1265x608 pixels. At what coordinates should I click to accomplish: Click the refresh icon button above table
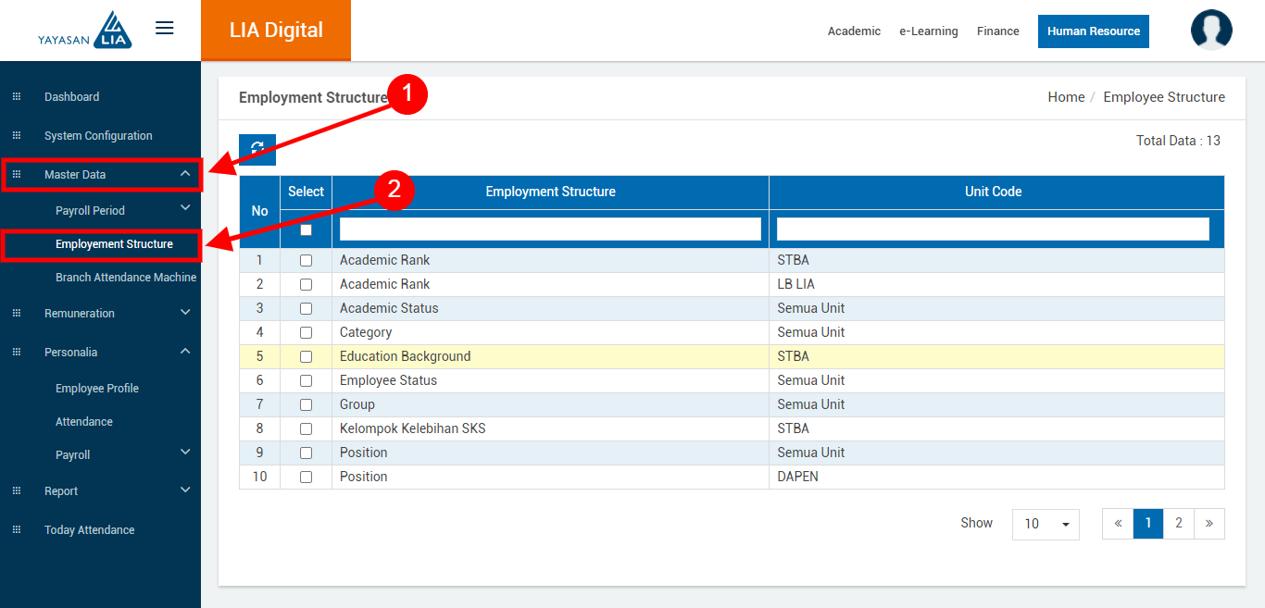[257, 149]
